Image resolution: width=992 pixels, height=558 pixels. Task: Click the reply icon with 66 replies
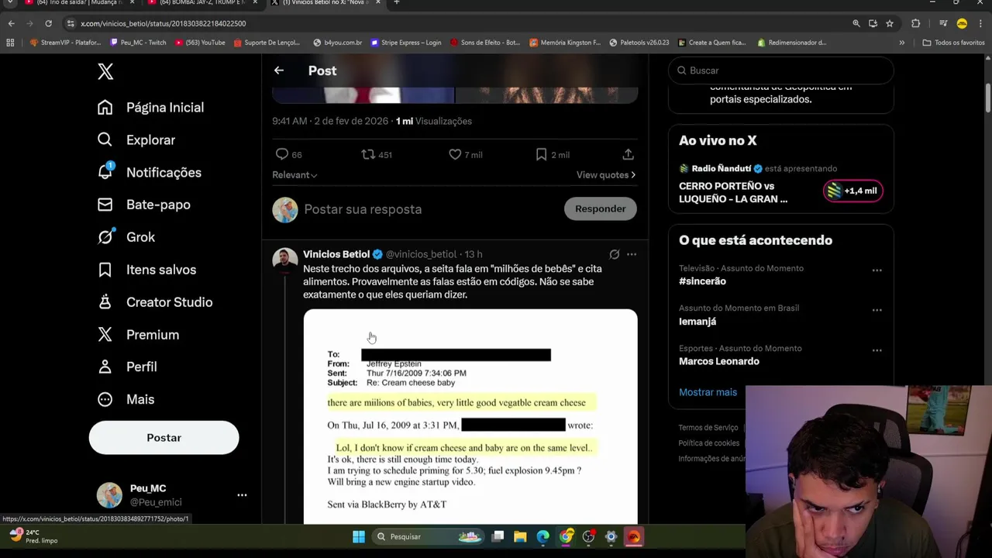288,155
